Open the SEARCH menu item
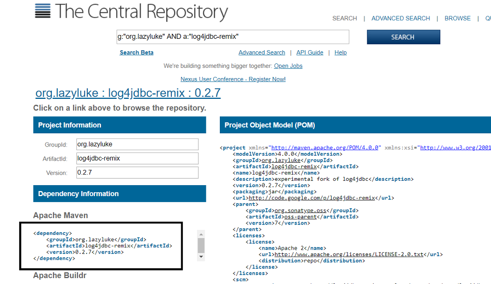This screenshot has height=284, width=491. [344, 18]
